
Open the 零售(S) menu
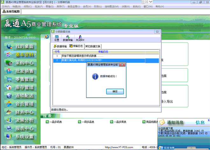tap(50, 7)
